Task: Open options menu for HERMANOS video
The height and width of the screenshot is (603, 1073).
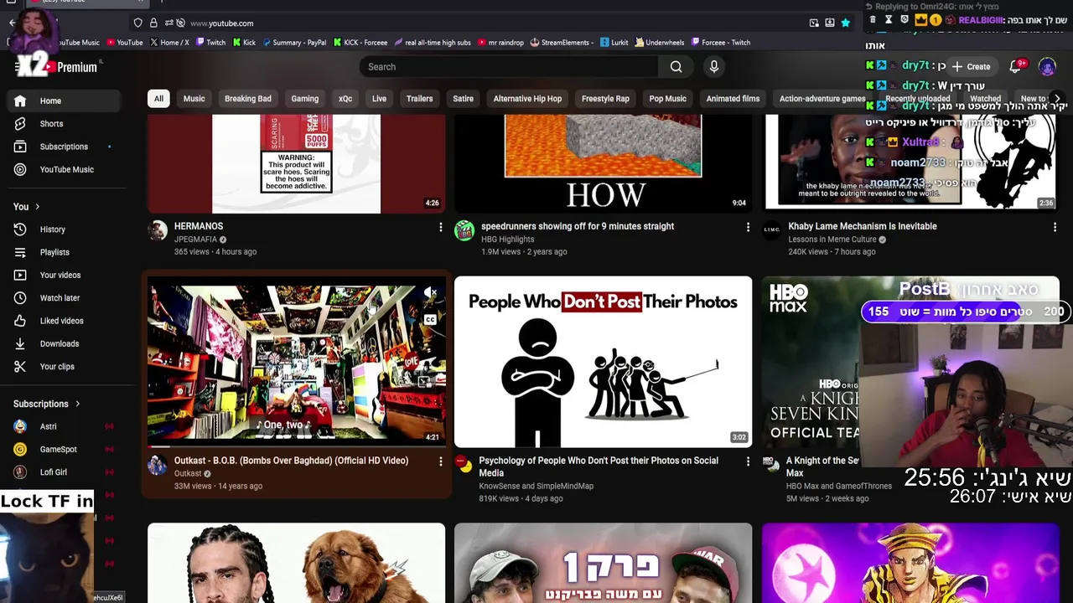Action: point(440,227)
